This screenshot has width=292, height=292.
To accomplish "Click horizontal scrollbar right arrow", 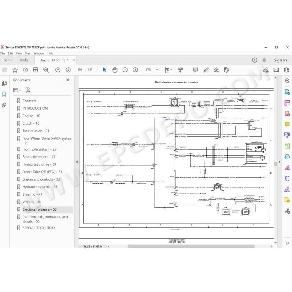I will tap(272, 247).
